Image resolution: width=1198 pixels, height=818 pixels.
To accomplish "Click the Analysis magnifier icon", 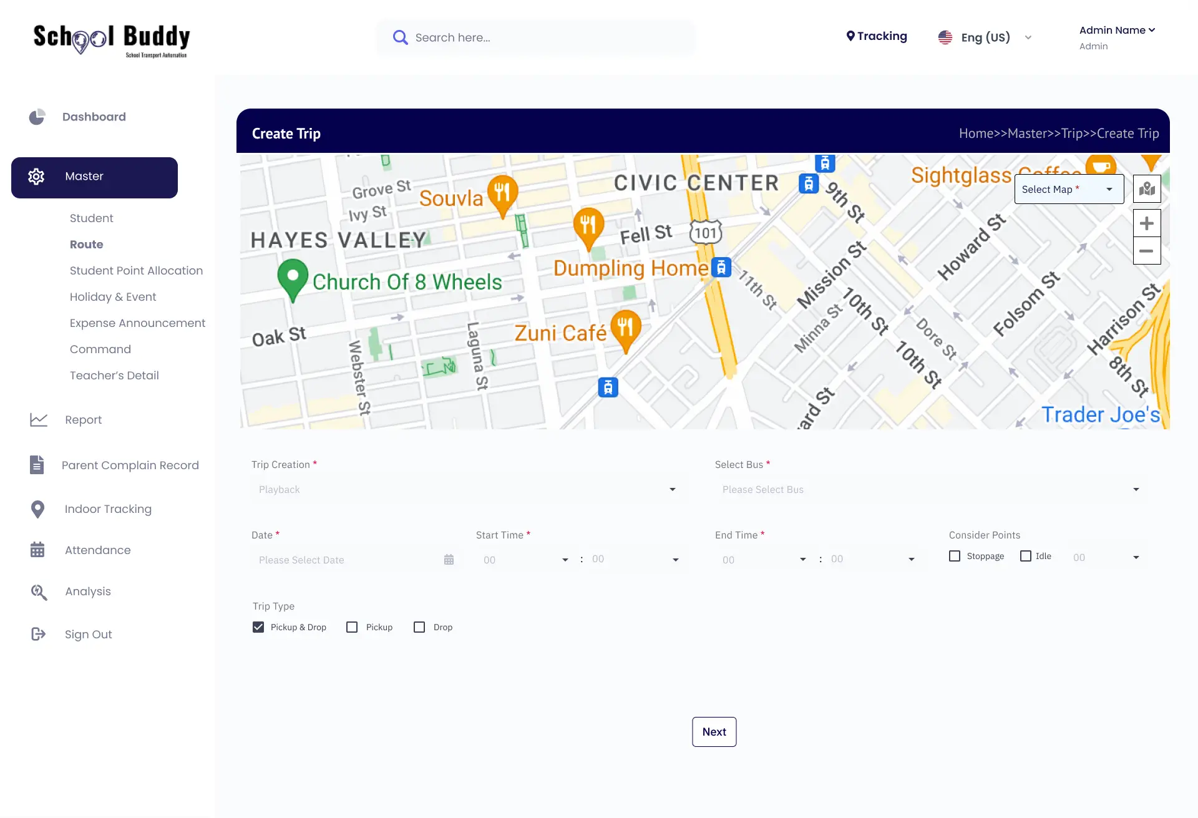I will 39,592.
